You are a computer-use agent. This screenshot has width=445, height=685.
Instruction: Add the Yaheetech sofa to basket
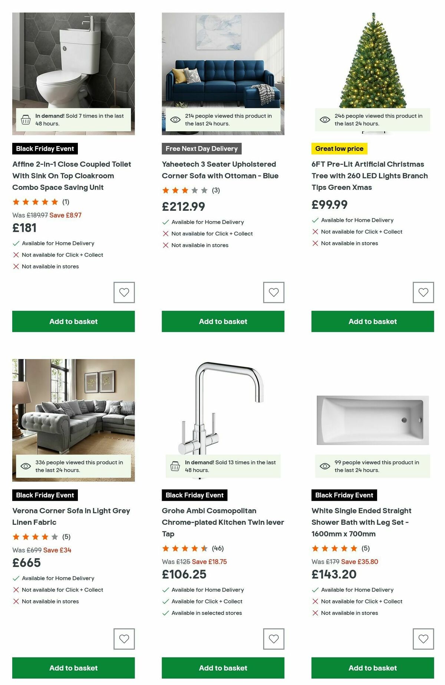coord(223,322)
